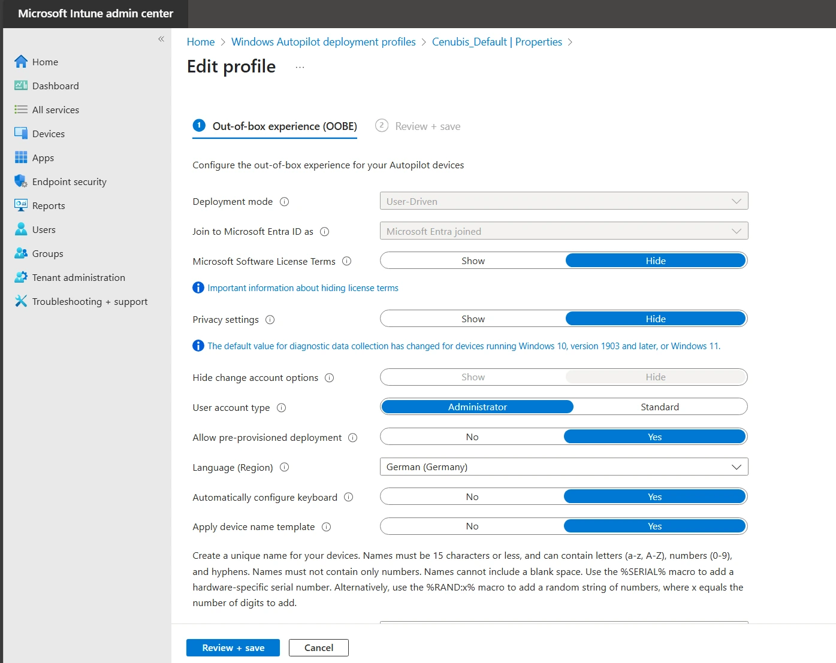The image size is (836, 663).
Task: Open the Troubleshooting + support wrench icon
Action: [21, 301]
